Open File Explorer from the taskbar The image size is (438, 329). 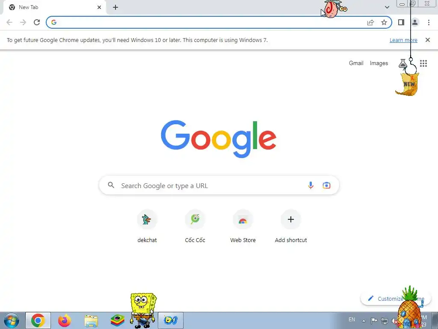pyautogui.click(x=91, y=320)
